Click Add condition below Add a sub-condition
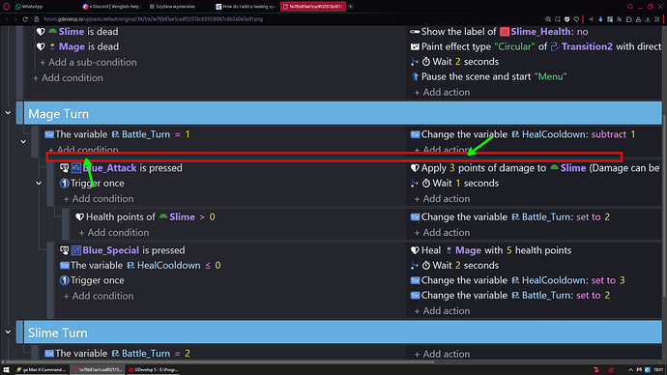This screenshot has width=667, height=375. 68,78
